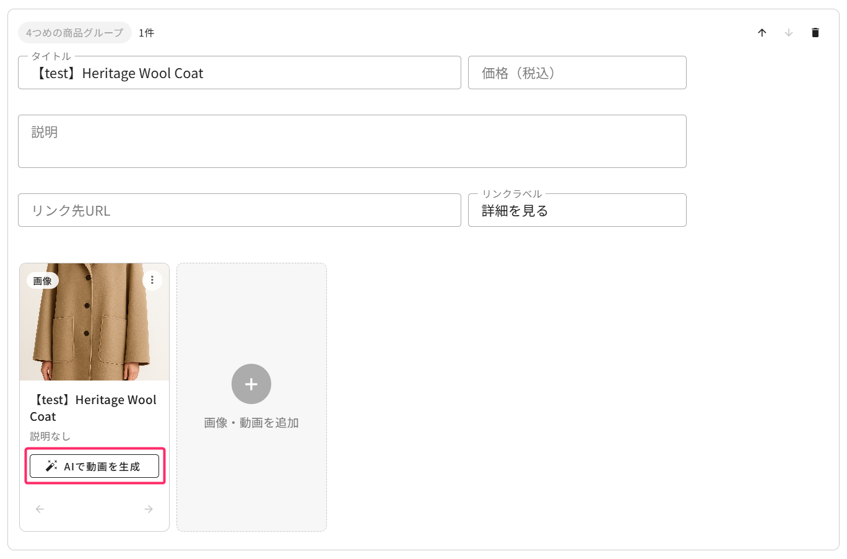Click into the 説明 text area
Viewport: 847px width, 559px height.
click(x=352, y=141)
